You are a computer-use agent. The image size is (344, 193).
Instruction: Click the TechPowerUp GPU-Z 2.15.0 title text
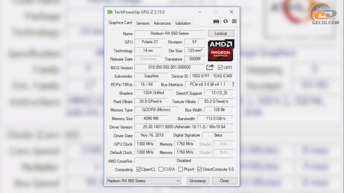coord(139,12)
